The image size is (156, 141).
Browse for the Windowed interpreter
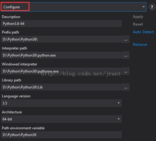pyautogui.click(x=126, y=71)
